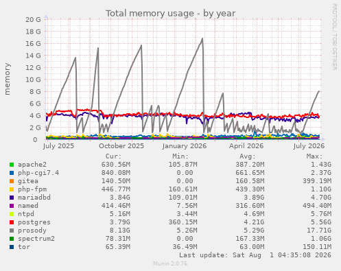Click the 'July 2025' x-axis label

(58, 146)
